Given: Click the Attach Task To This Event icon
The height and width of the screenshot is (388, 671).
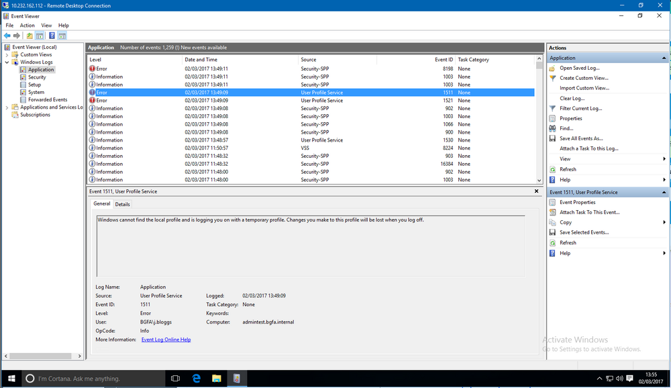Looking at the screenshot, I should 552,212.
